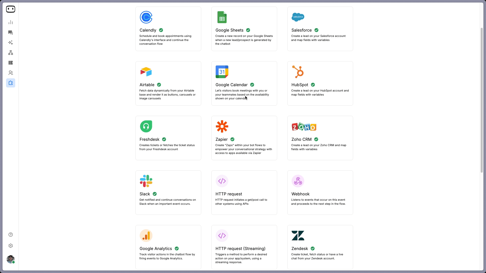Open the flow builder hierarchy icon
The height and width of the screenshot is (273, 486).
(x=11, y=53)
